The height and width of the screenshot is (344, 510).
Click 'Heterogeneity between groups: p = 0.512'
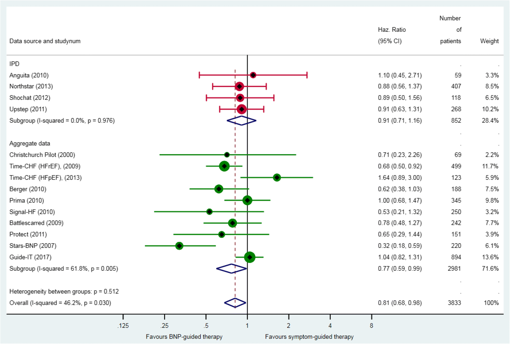[x=64, y=291]
